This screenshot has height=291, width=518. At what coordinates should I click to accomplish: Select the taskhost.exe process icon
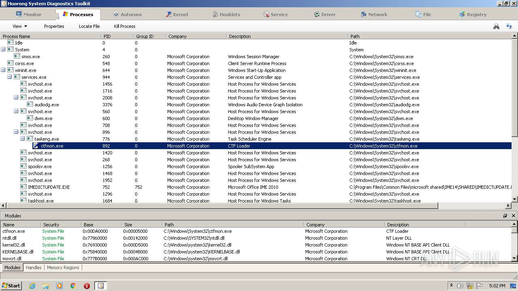23,200
